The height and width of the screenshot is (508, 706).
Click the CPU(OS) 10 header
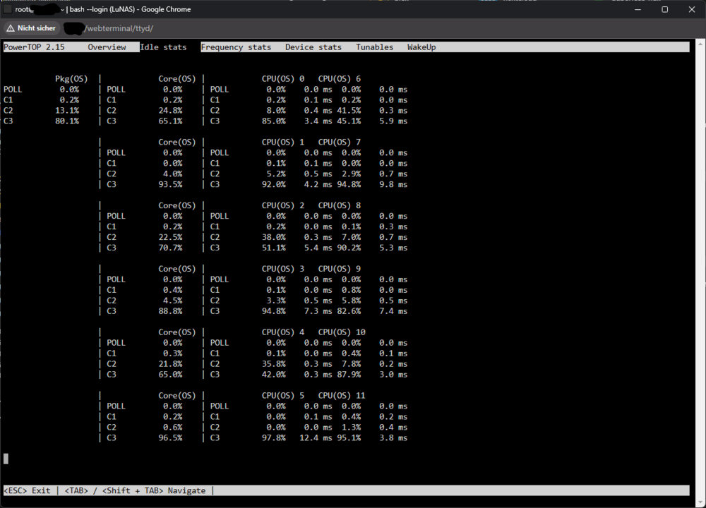(342, 332)
